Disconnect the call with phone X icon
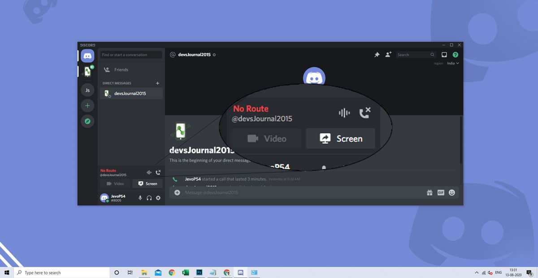The width and height of the screenshot is (538, 278). click(x=158, y=172)
